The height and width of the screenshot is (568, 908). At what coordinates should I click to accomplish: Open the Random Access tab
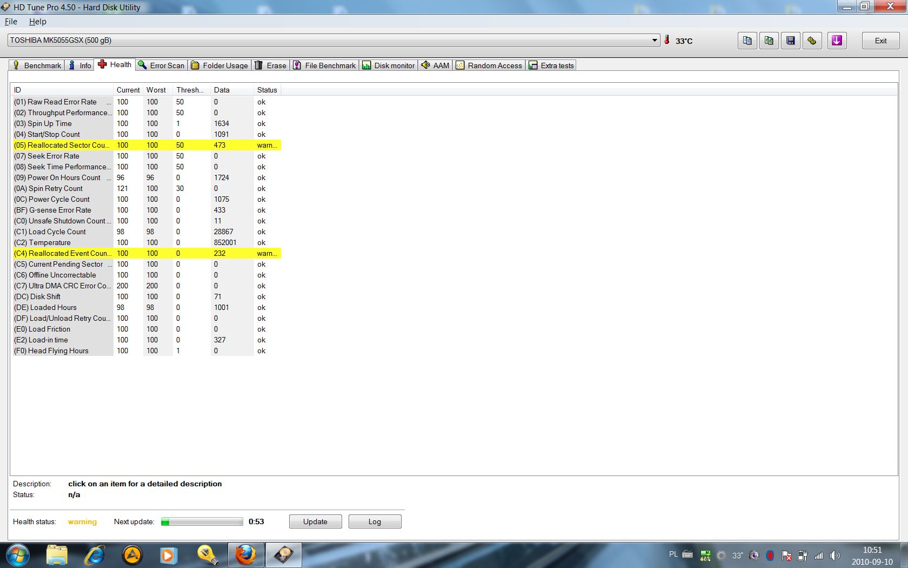tap(489, 65)
